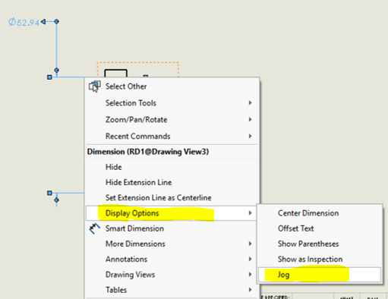Open the Display Options submenu
This screenshot has width=388, height=299.
pos(172,213)
